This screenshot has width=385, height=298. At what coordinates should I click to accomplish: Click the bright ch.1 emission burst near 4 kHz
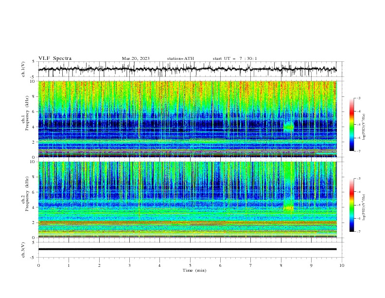click(288, 127)
